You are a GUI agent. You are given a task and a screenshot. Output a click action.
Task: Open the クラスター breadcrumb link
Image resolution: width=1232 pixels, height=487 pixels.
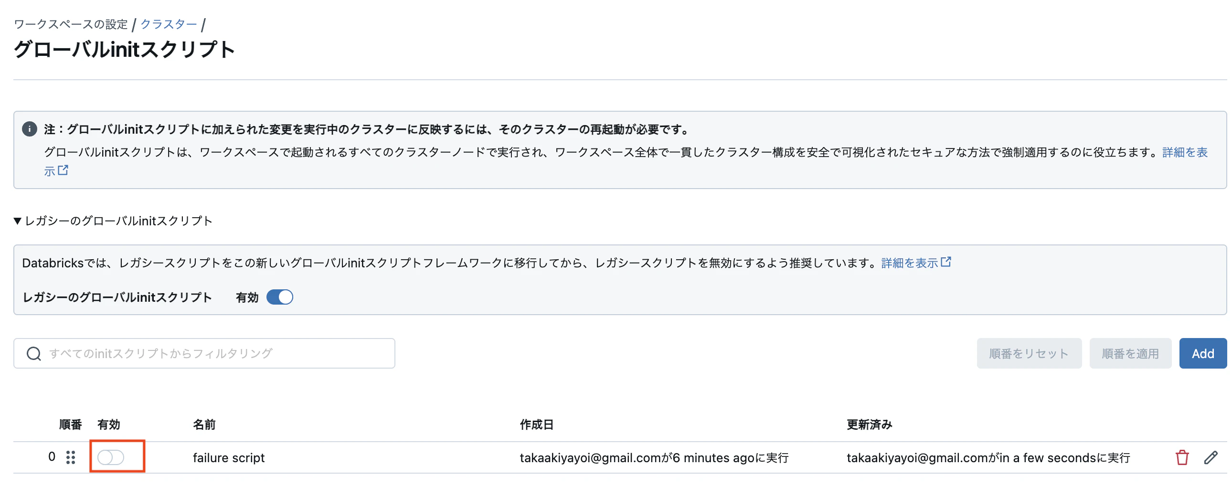169,24
